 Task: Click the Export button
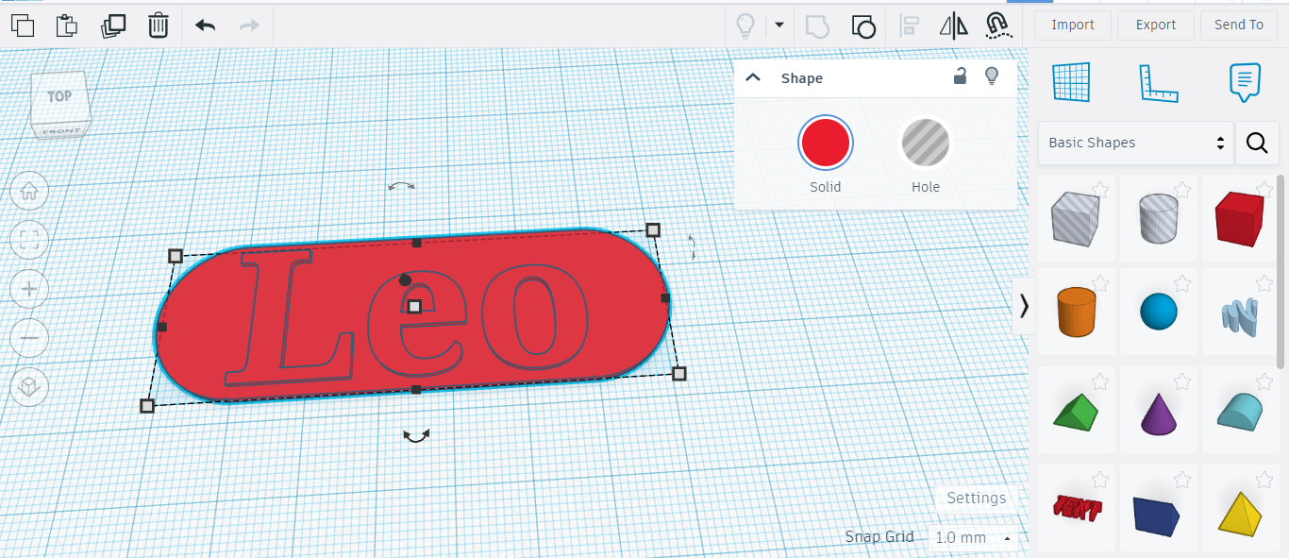pos(1156,25)
